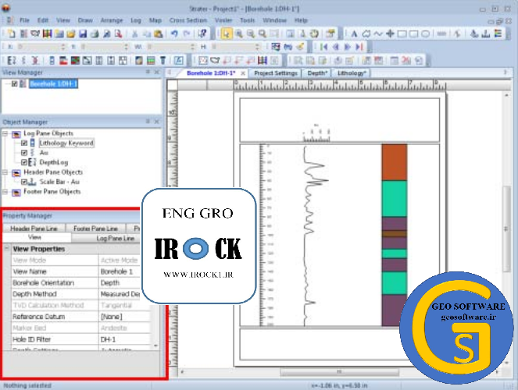Click the DepthLog object icon
The height and width of the screenshot is (390, 518).
[x=32, y=162]
